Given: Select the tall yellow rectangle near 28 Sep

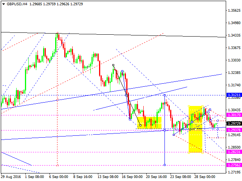Looking at the screenshot, I should point(195,129).
